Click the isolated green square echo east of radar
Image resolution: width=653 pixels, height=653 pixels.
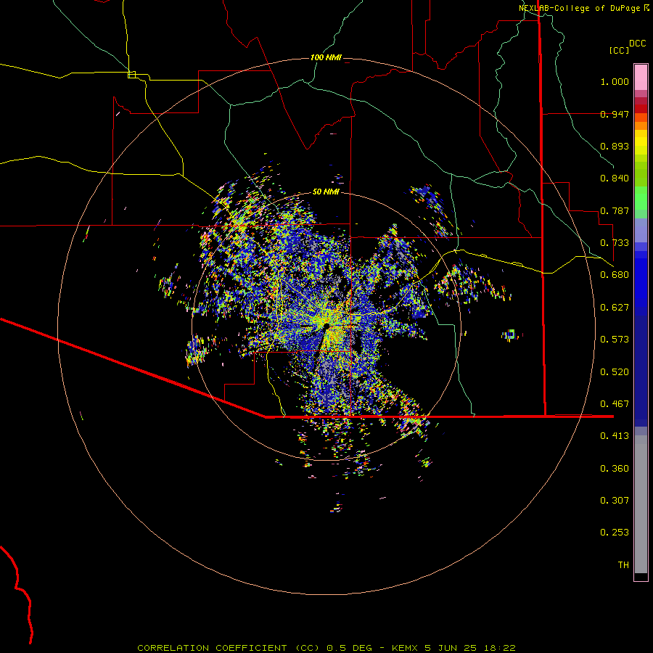[x=512, y=334]
